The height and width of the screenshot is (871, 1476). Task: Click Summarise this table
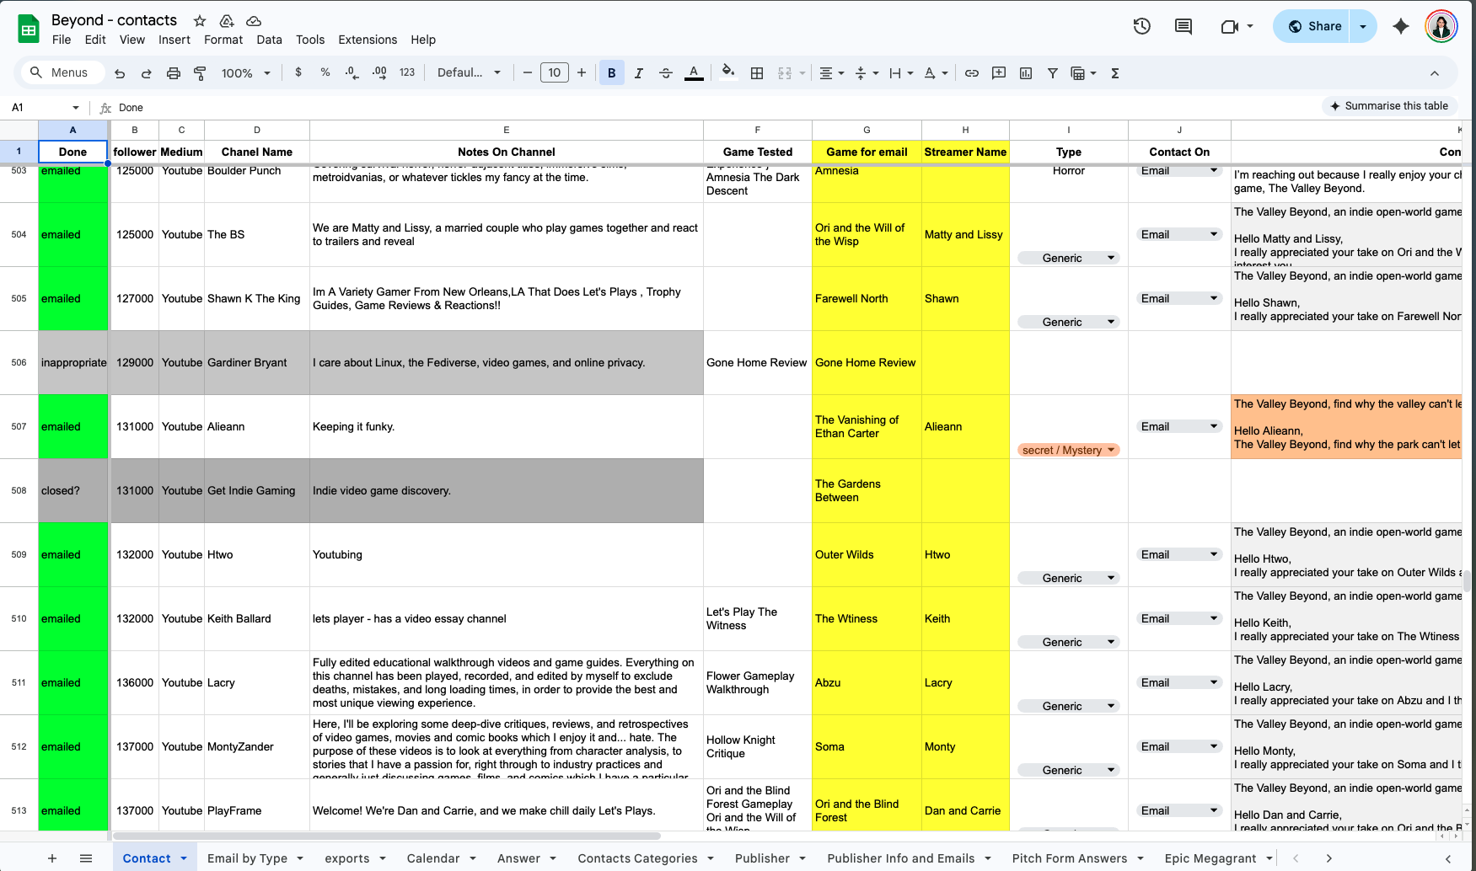pyautogui.click(x=1388, y=105)
